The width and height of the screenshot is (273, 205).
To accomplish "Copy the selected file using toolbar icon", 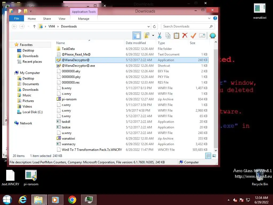I will point(168,36).
